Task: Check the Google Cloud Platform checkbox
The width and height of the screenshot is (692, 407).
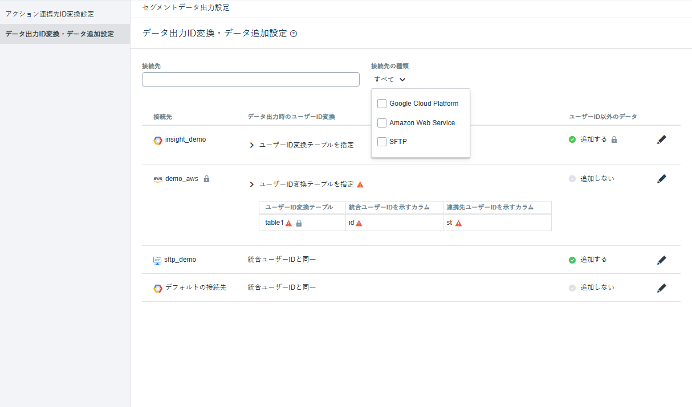Action: coord(382,104)
